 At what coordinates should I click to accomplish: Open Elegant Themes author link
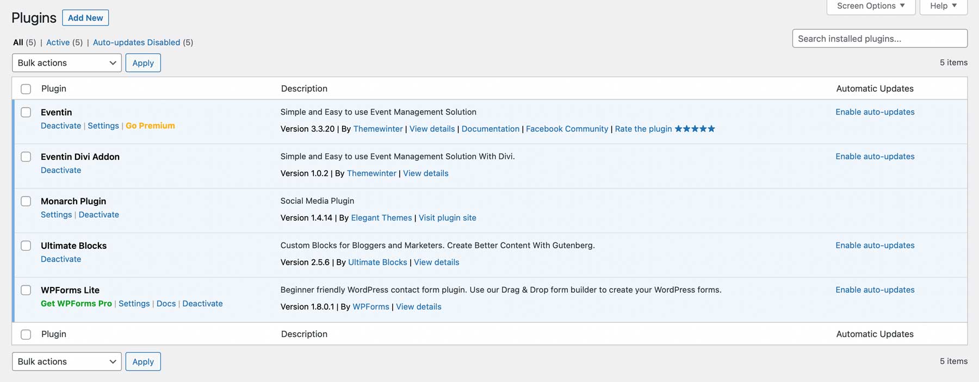point(381,218)
